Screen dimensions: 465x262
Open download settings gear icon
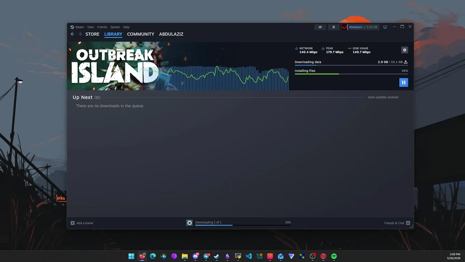(x=405, y=50)
